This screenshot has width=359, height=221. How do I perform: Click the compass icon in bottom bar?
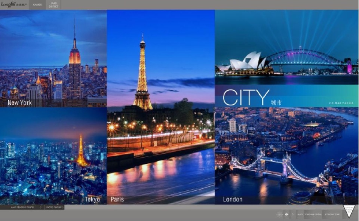point(279,214)
